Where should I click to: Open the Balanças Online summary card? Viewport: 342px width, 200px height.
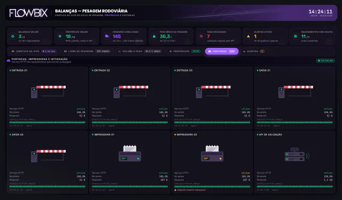(30, 36)
